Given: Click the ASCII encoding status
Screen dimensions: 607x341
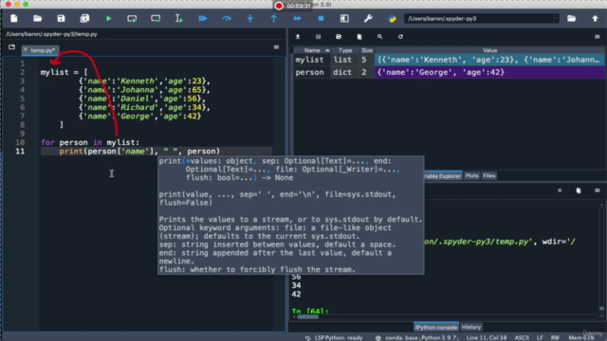Looking at the screenshot, I should pyautogui.click(x=522, y=337).
